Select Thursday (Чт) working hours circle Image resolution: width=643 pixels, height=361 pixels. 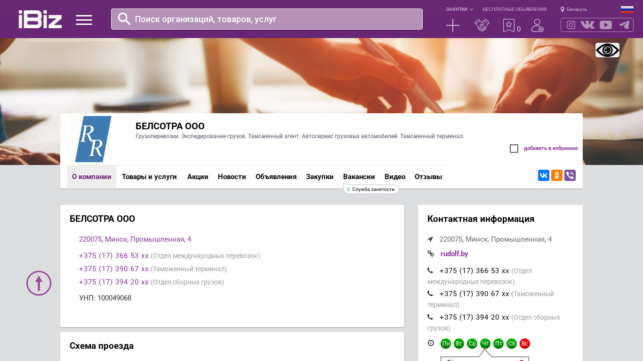coord(485,344)
